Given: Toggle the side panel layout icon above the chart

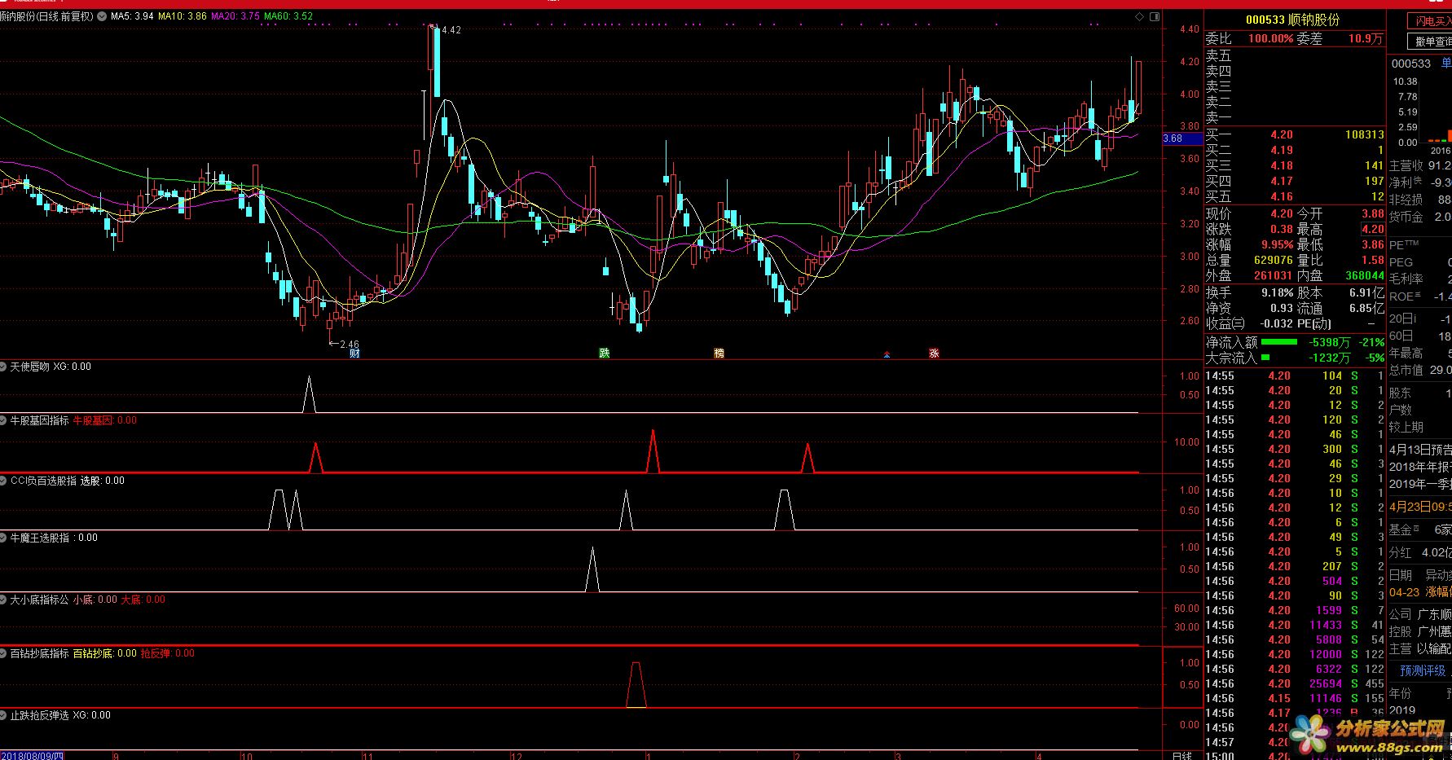Looking at the screenshot, I should (x=1154, y=16).
